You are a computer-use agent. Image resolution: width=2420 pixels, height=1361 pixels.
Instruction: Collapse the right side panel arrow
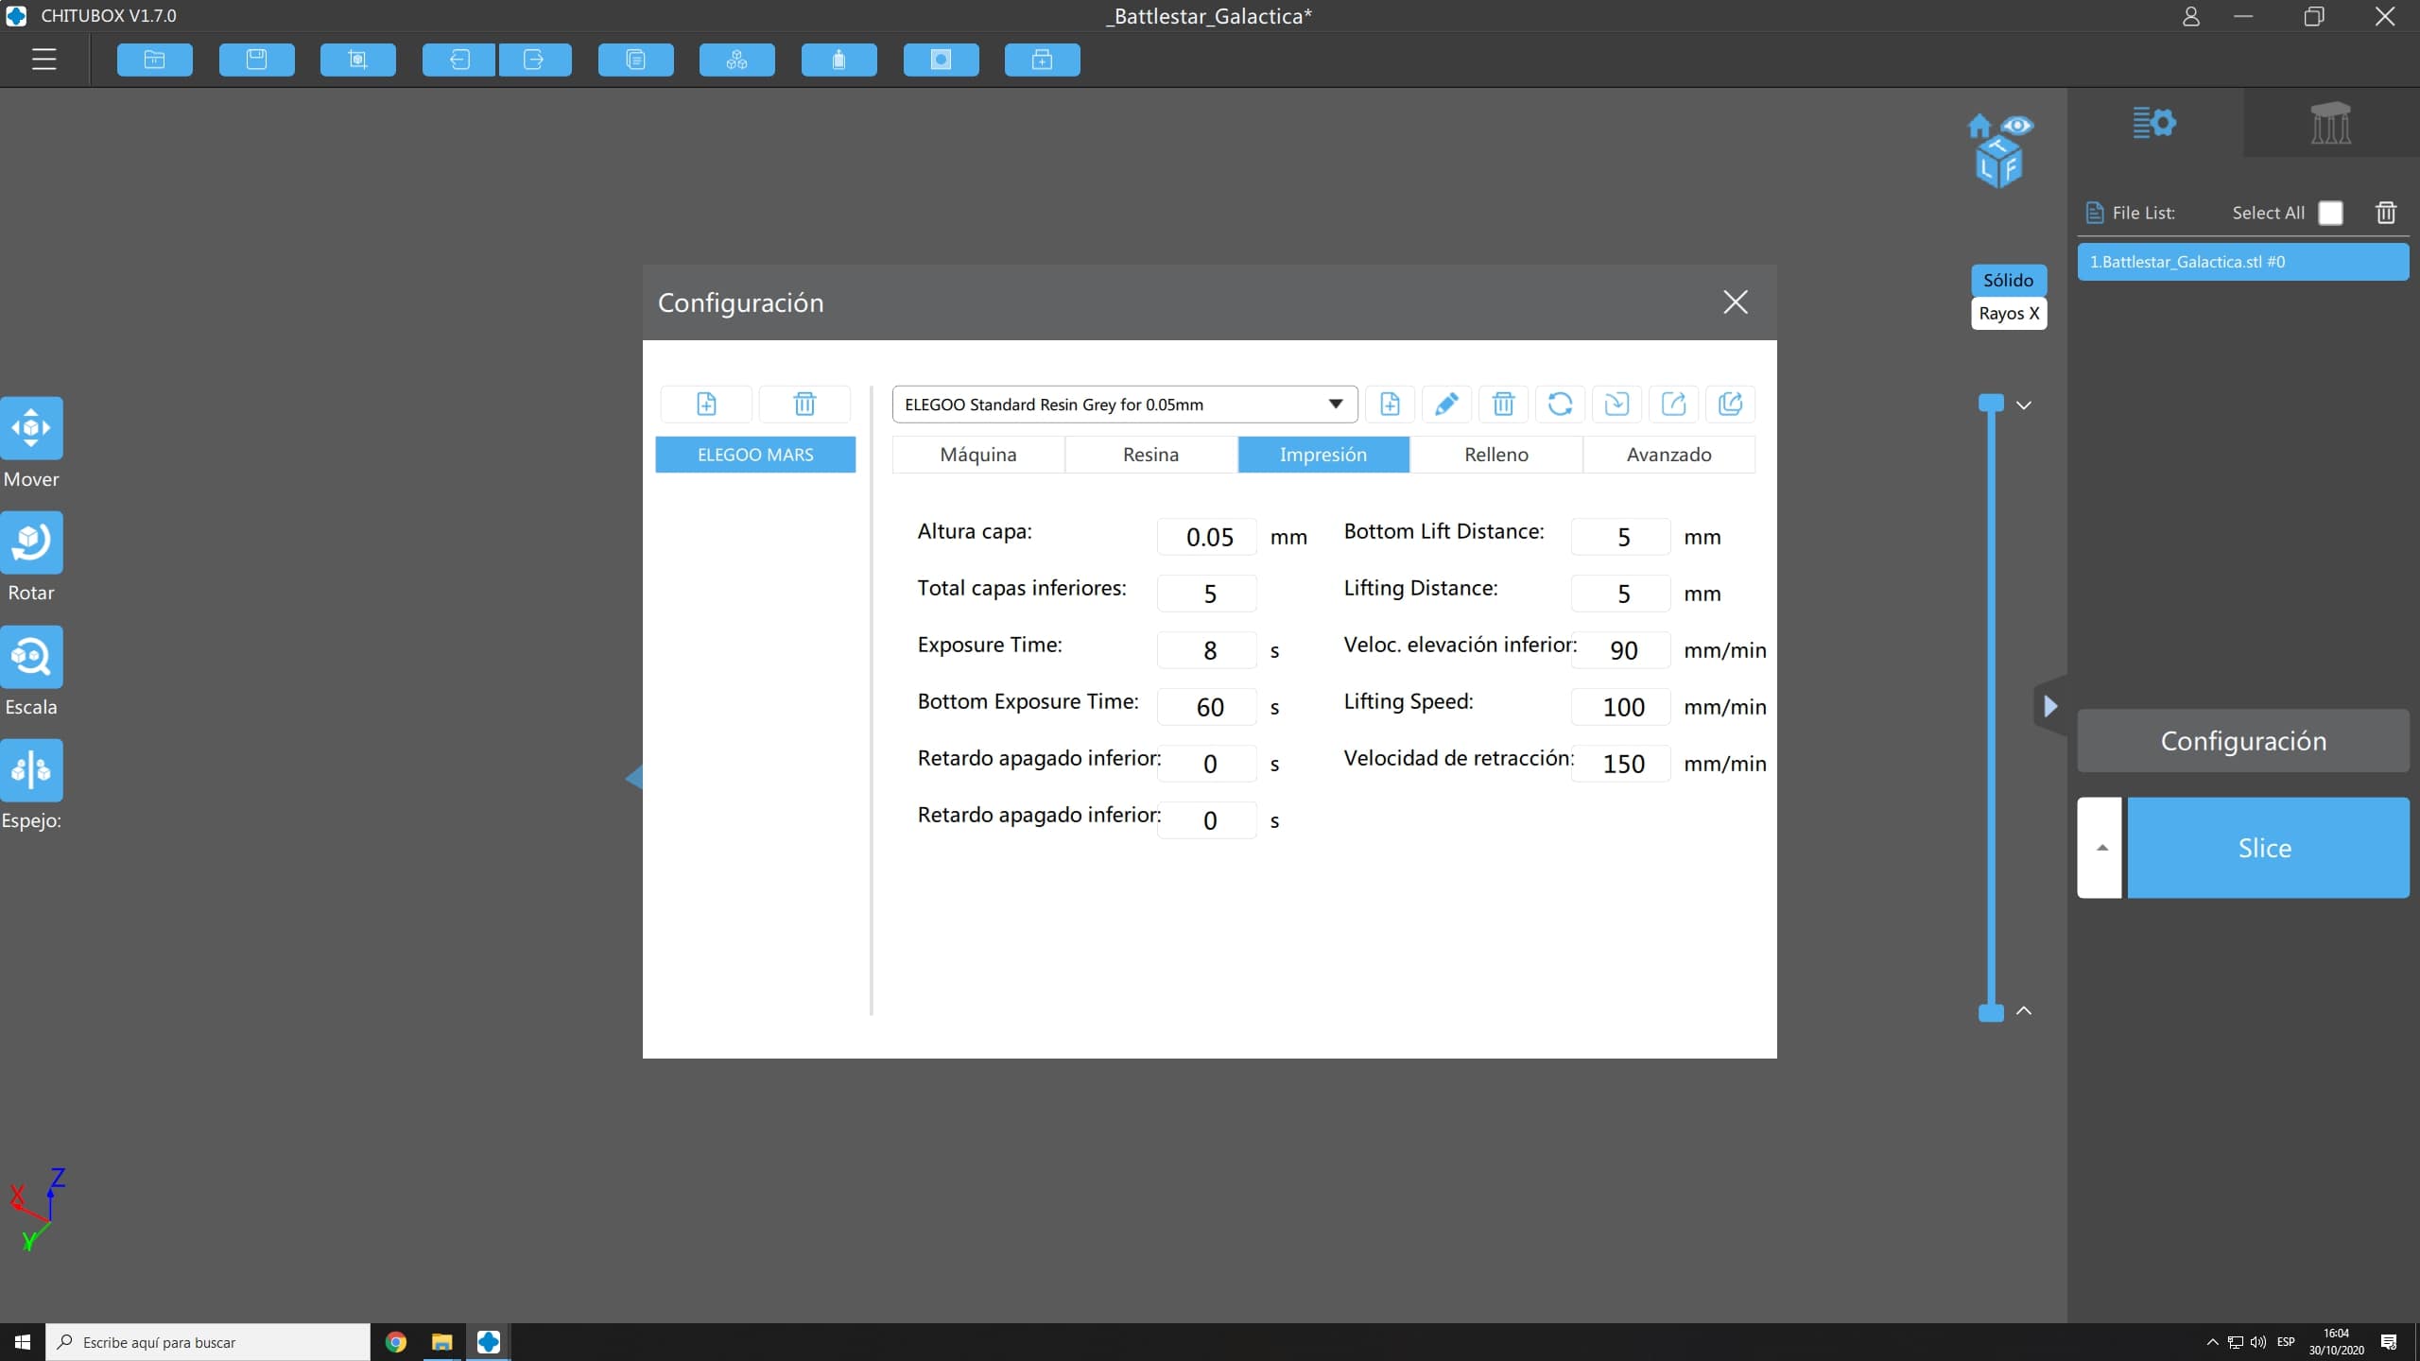point(2049,706)
